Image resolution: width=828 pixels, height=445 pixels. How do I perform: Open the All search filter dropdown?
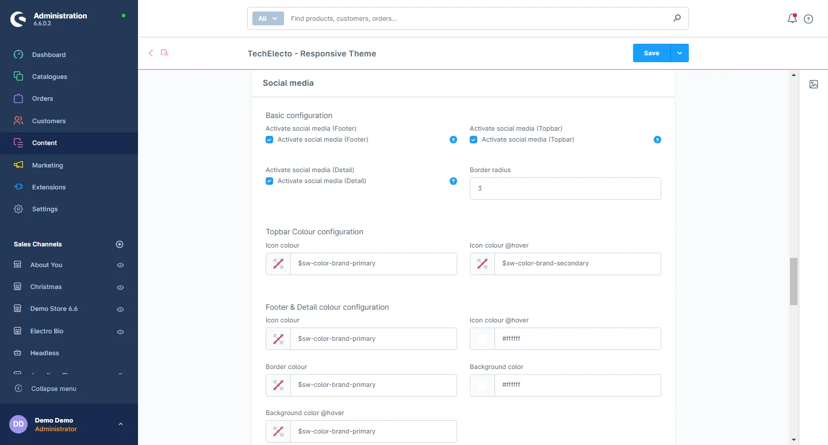pos(267,18)
